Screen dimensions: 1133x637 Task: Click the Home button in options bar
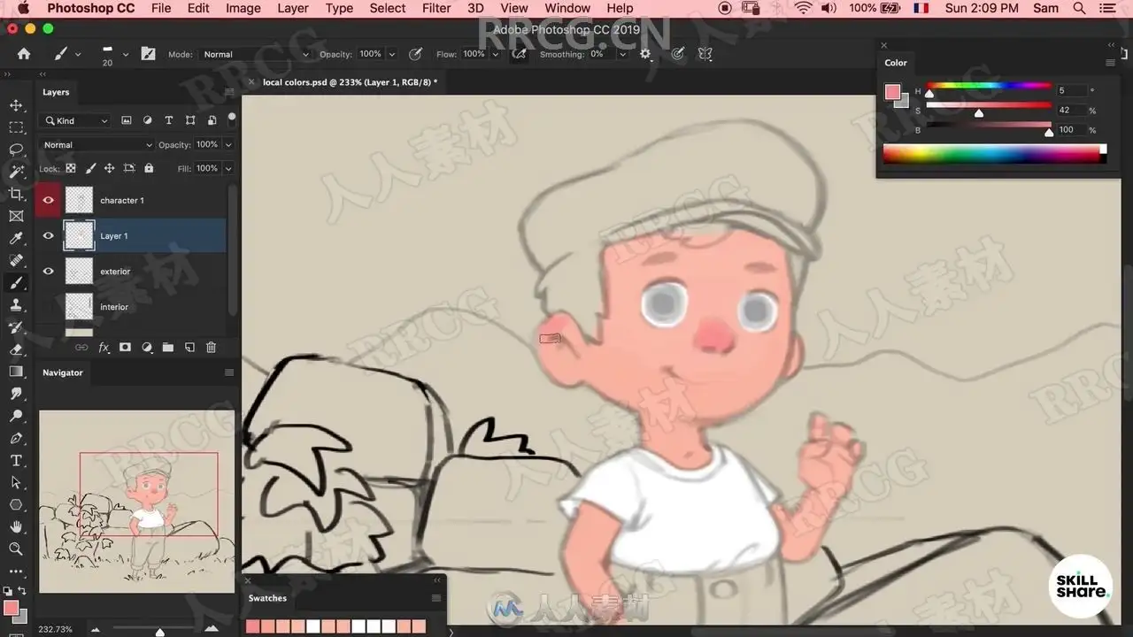click(x=24, y=54)
